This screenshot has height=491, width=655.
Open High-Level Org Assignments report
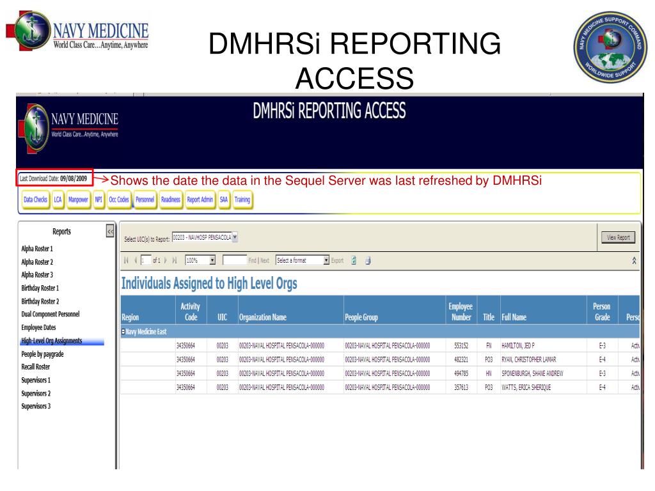[x=52, y=341]
